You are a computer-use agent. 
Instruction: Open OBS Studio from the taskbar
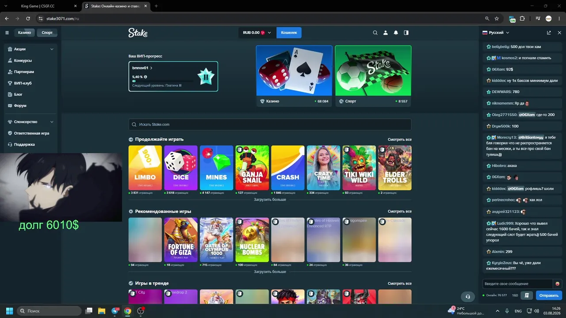(x=141, y=311)
